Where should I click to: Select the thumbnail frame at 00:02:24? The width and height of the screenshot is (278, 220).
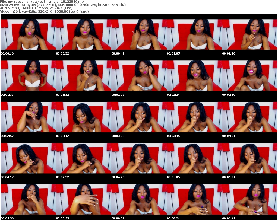(x=194, y=76)
